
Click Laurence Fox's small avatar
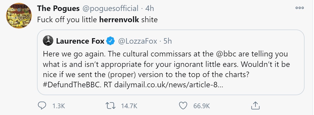click(48, 41)
